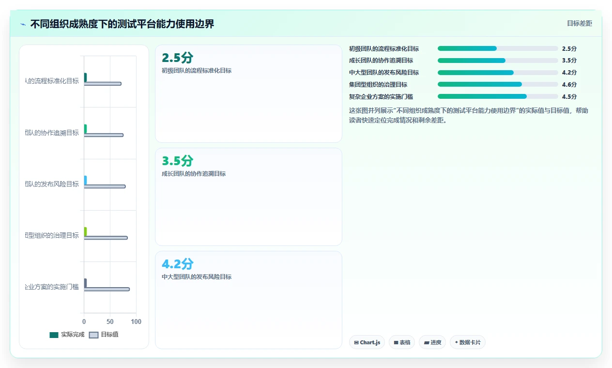Toggle the 实际完成 legend swatch
Viewport: 612px width, 368px height.
[54, 335]
